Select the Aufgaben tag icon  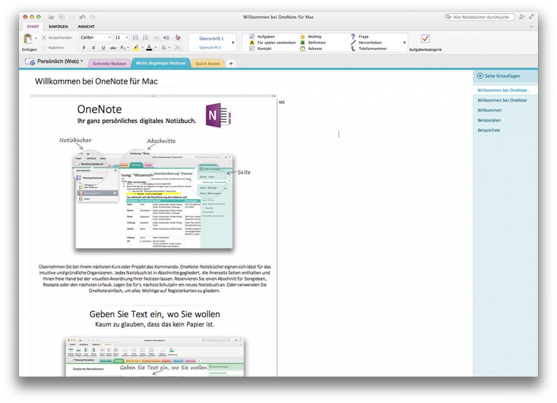(x=251, y=36)
